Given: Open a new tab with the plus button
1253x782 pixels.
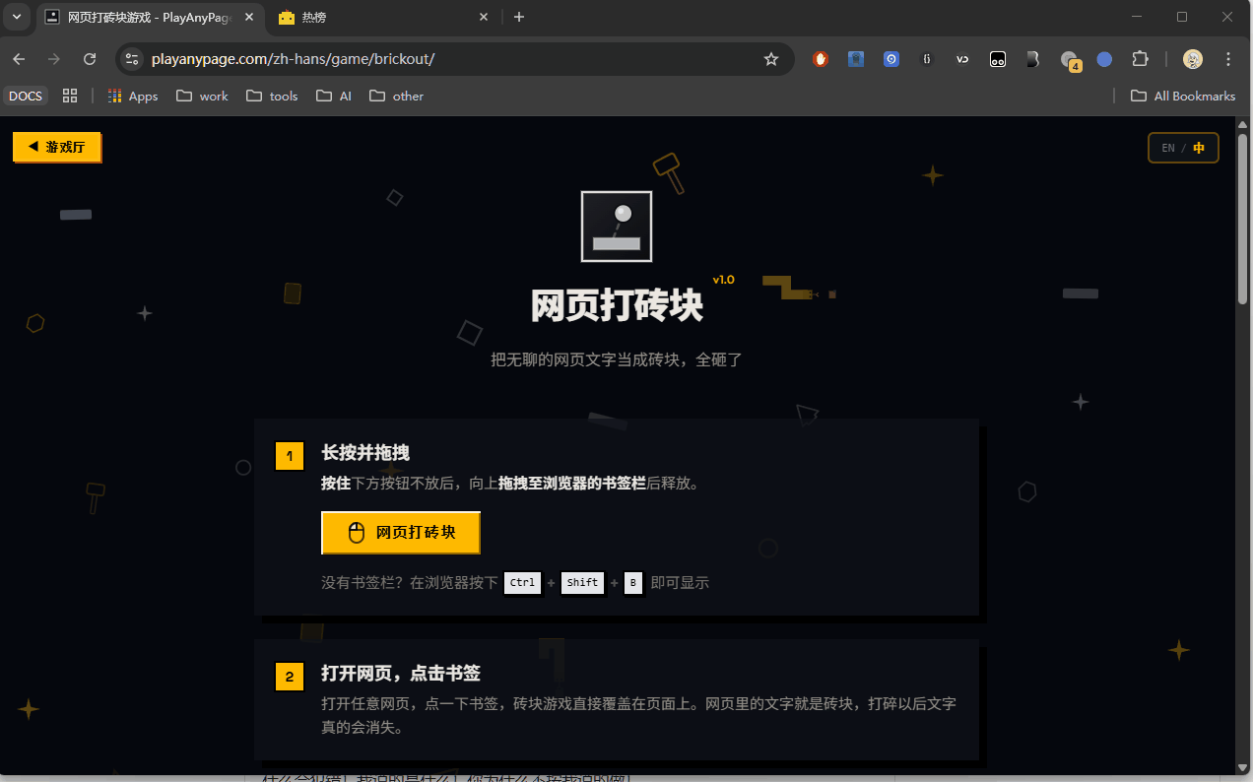Looking at the screenshot, I should pos(519,17).
